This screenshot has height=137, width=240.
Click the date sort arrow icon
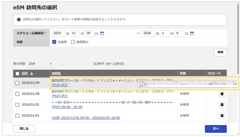tap(32, 74)
